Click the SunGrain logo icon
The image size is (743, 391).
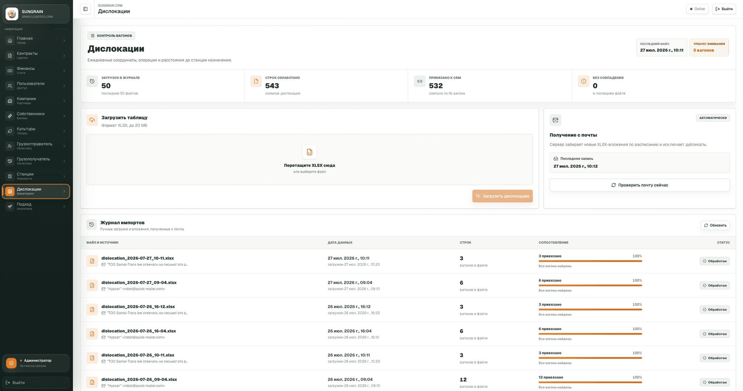coord(12,14)
